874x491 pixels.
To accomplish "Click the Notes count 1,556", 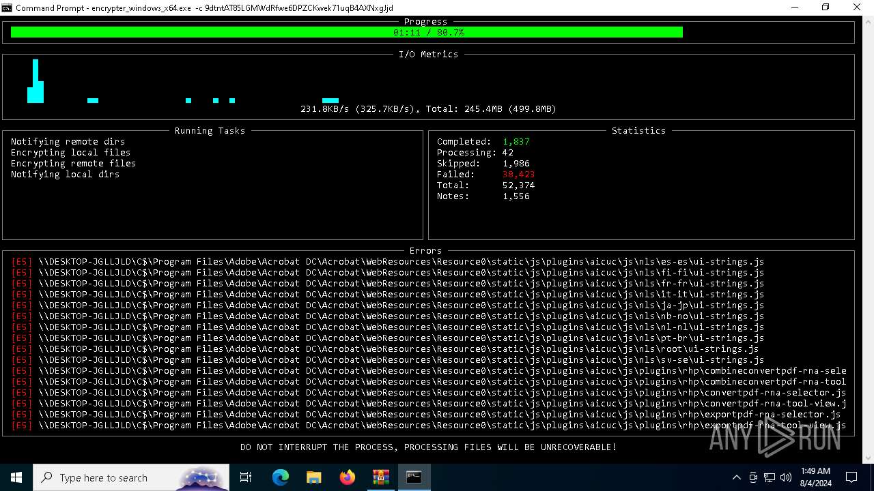I will point(516,196).
